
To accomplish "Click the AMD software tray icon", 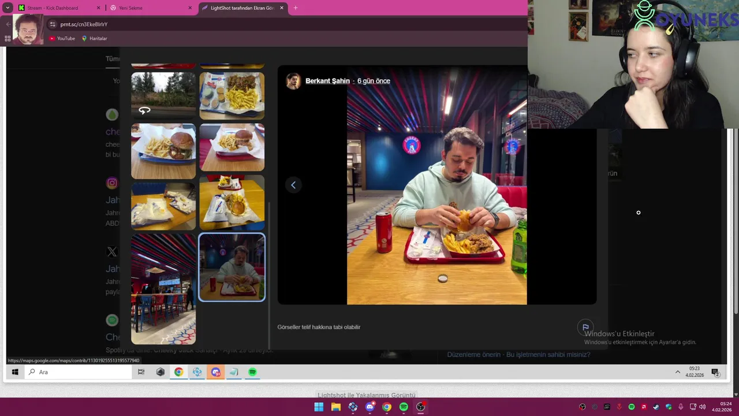I will [x=644, y=407].
